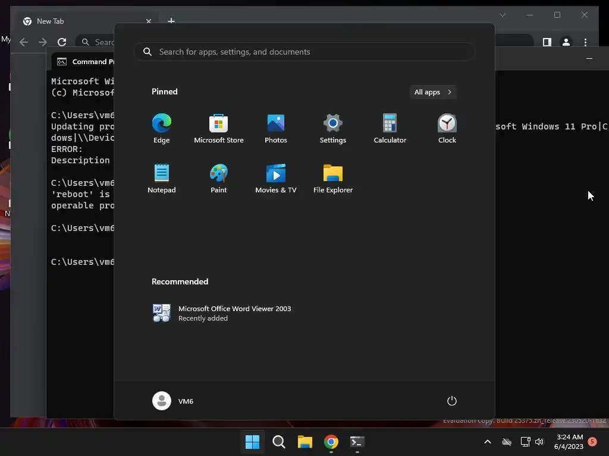Open Edge from pinned apps

click(x=162, y=129)
